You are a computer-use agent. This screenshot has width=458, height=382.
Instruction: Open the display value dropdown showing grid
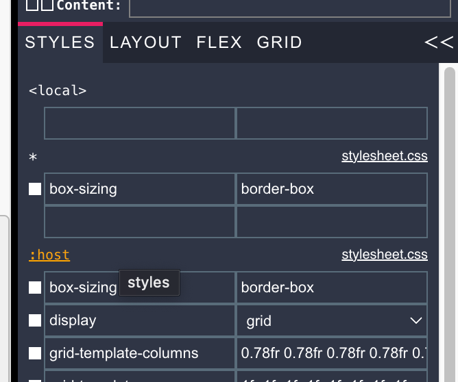click(x=332, y=321)
